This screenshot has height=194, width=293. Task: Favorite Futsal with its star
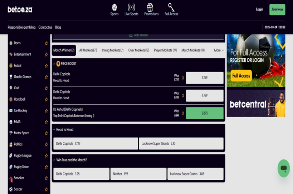click(47, 66)
